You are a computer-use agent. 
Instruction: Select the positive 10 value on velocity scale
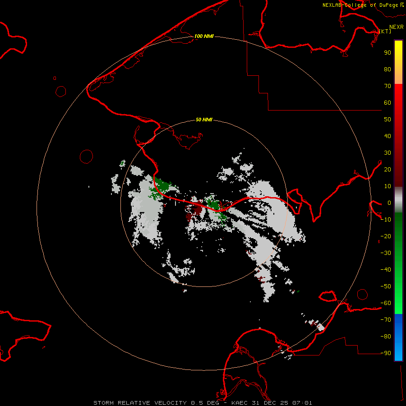(x=388, y=186)
